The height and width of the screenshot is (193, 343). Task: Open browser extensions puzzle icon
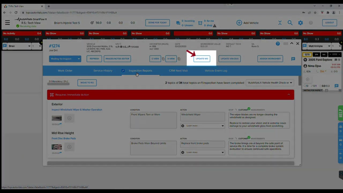click(x=327, y=13)
